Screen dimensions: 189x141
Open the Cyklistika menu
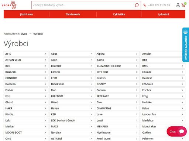point(119,14)
